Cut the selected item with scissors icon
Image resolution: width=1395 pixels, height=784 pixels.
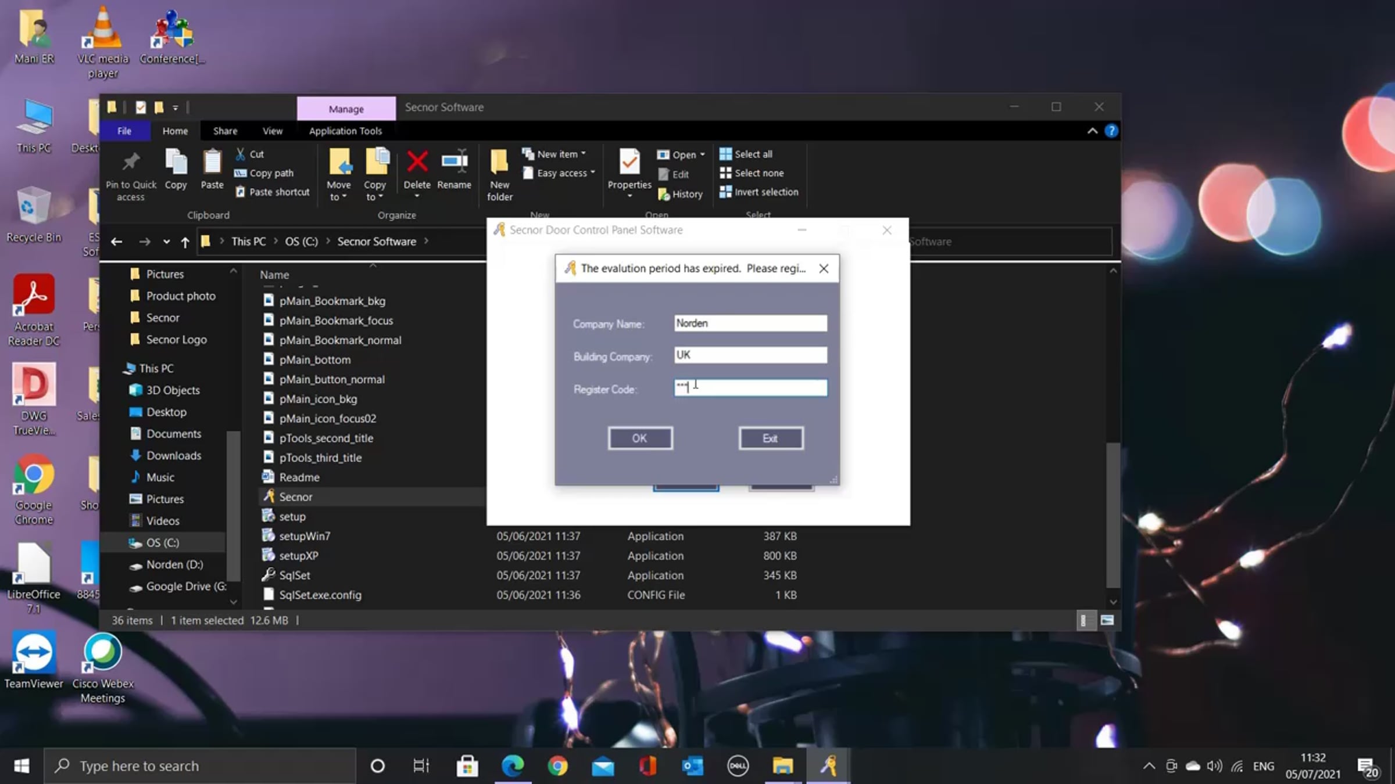[x=250, y=154]
